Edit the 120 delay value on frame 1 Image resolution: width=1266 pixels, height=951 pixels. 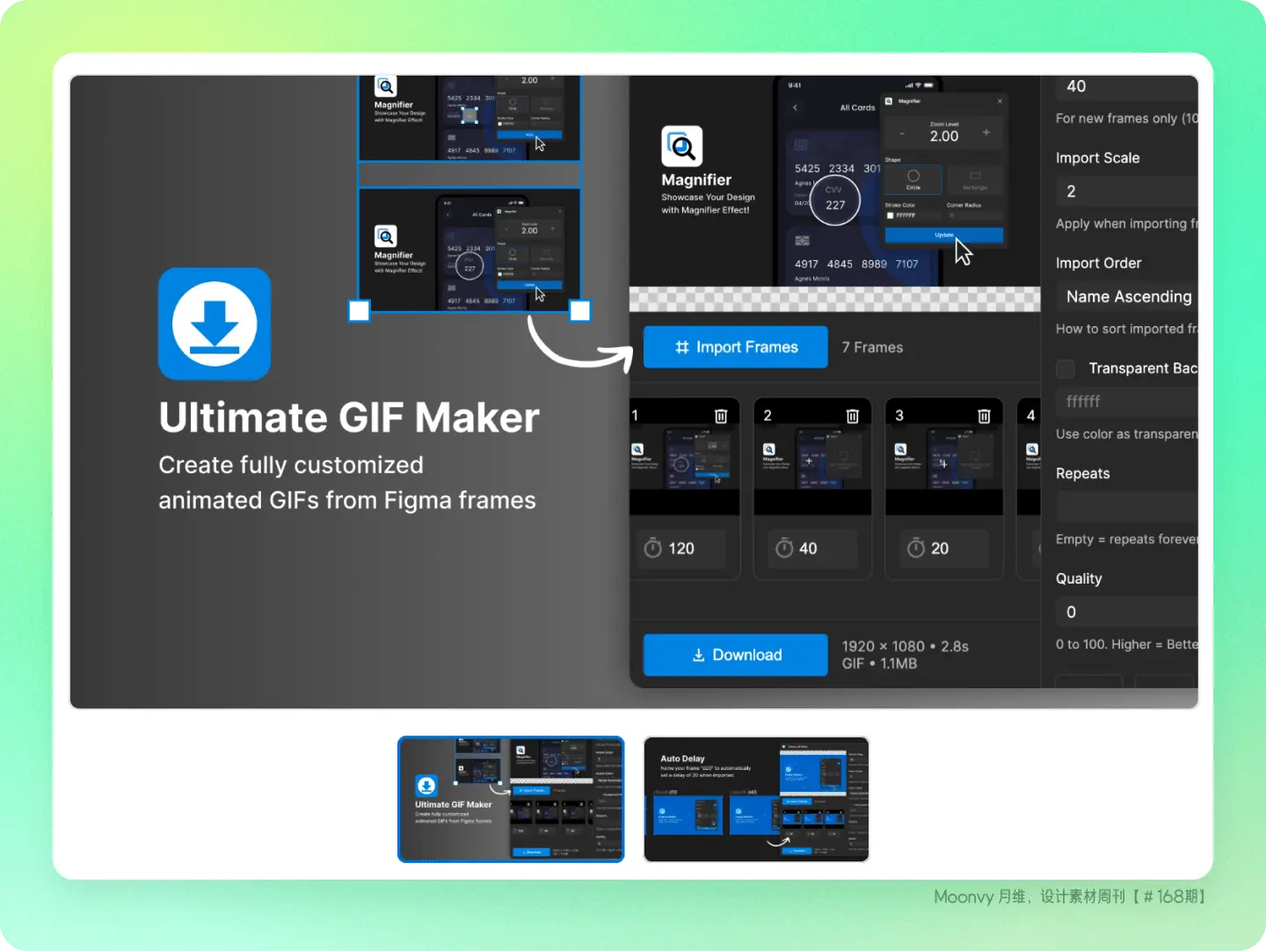682,548
